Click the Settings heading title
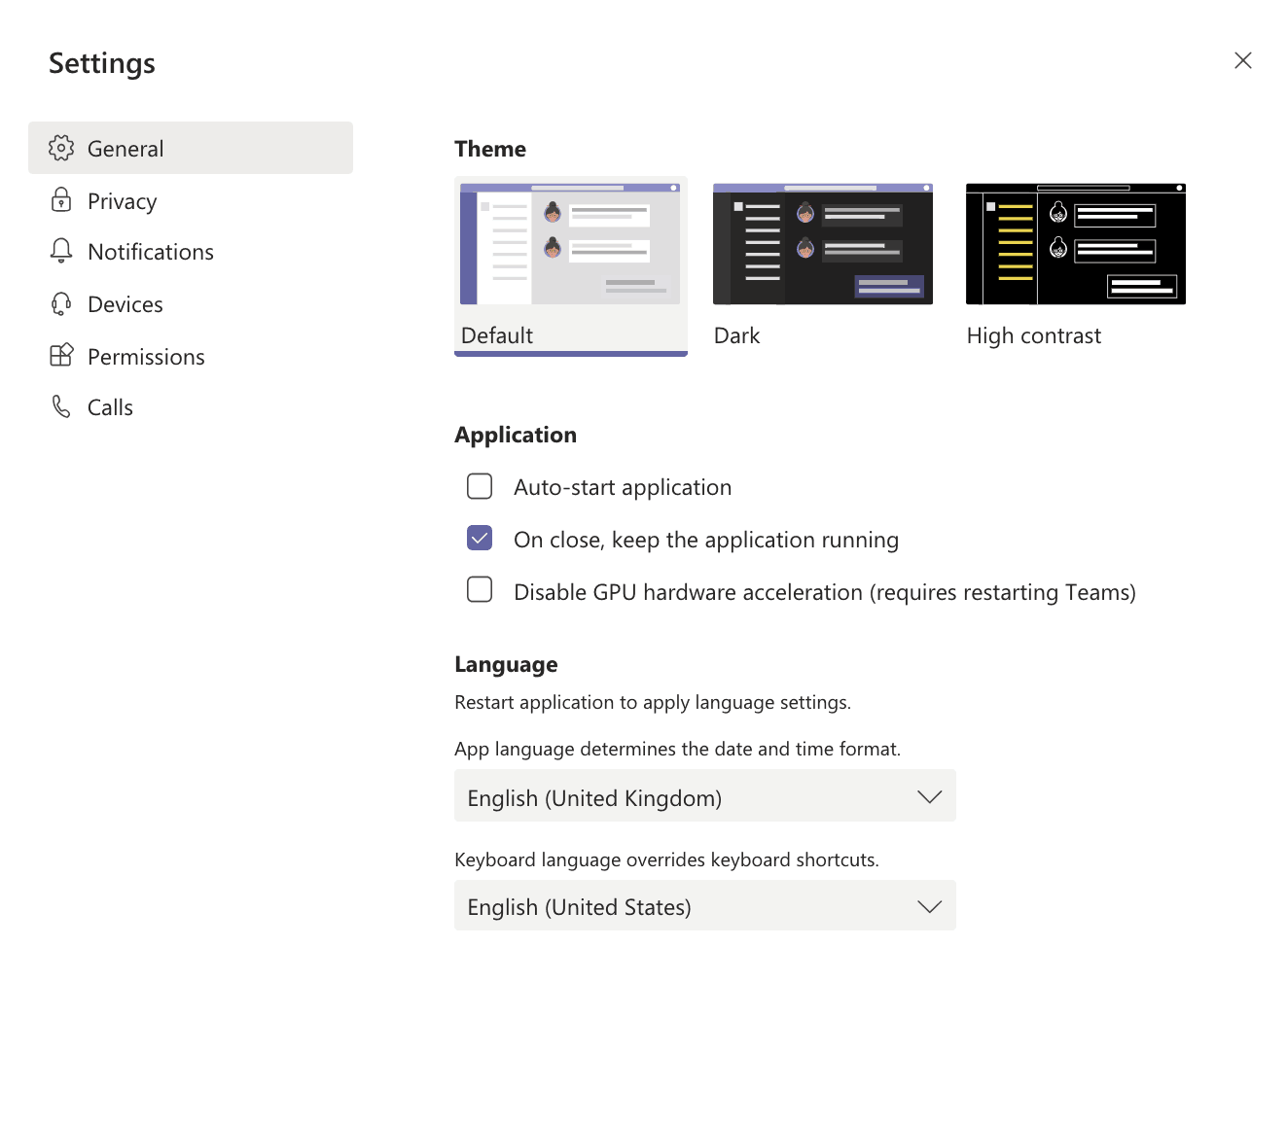 pos(101,62)
